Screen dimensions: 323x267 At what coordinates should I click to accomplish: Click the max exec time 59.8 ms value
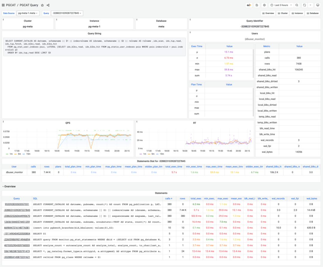coord(229,70)
